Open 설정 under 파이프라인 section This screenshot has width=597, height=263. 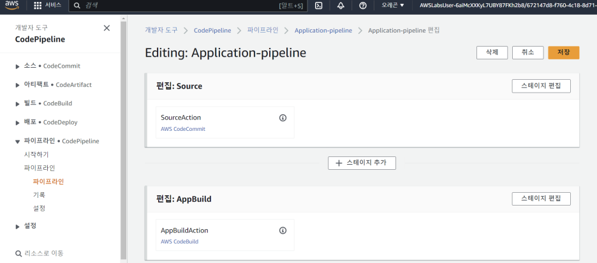point(39,209)
